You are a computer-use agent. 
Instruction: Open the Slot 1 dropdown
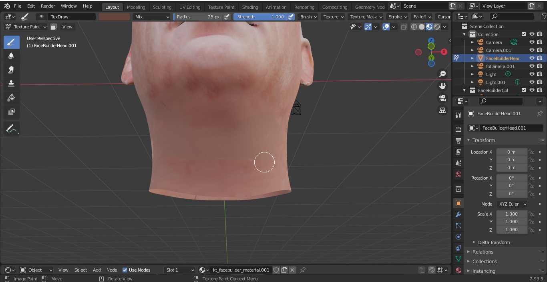(179, 270)
